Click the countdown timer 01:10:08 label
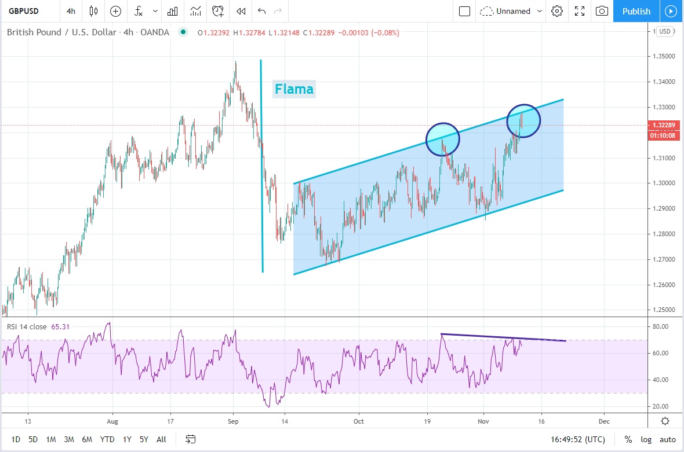 point(663,135)
